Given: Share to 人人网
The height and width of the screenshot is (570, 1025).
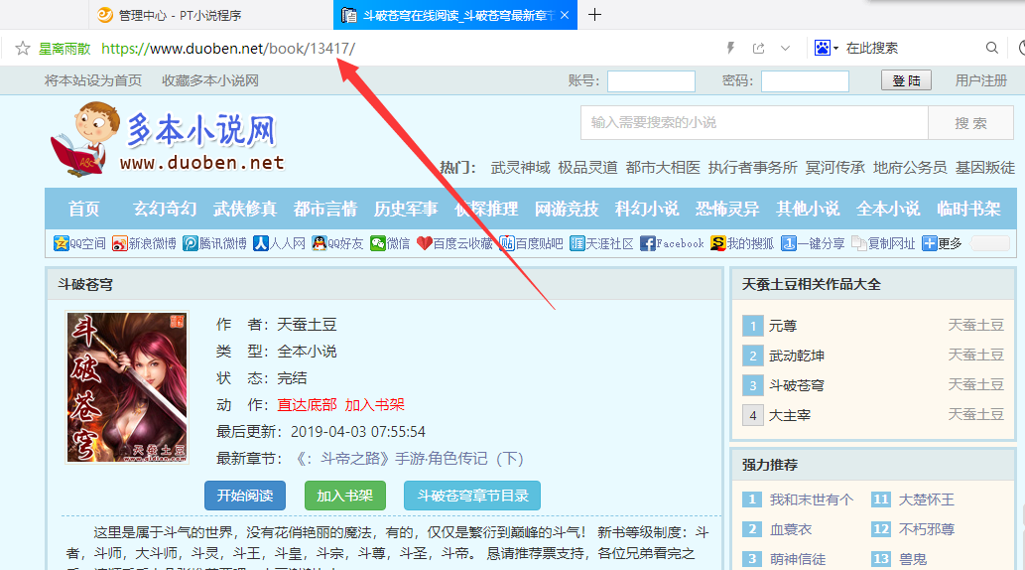Looking at the screenshot, I should [x=279, y=243].
